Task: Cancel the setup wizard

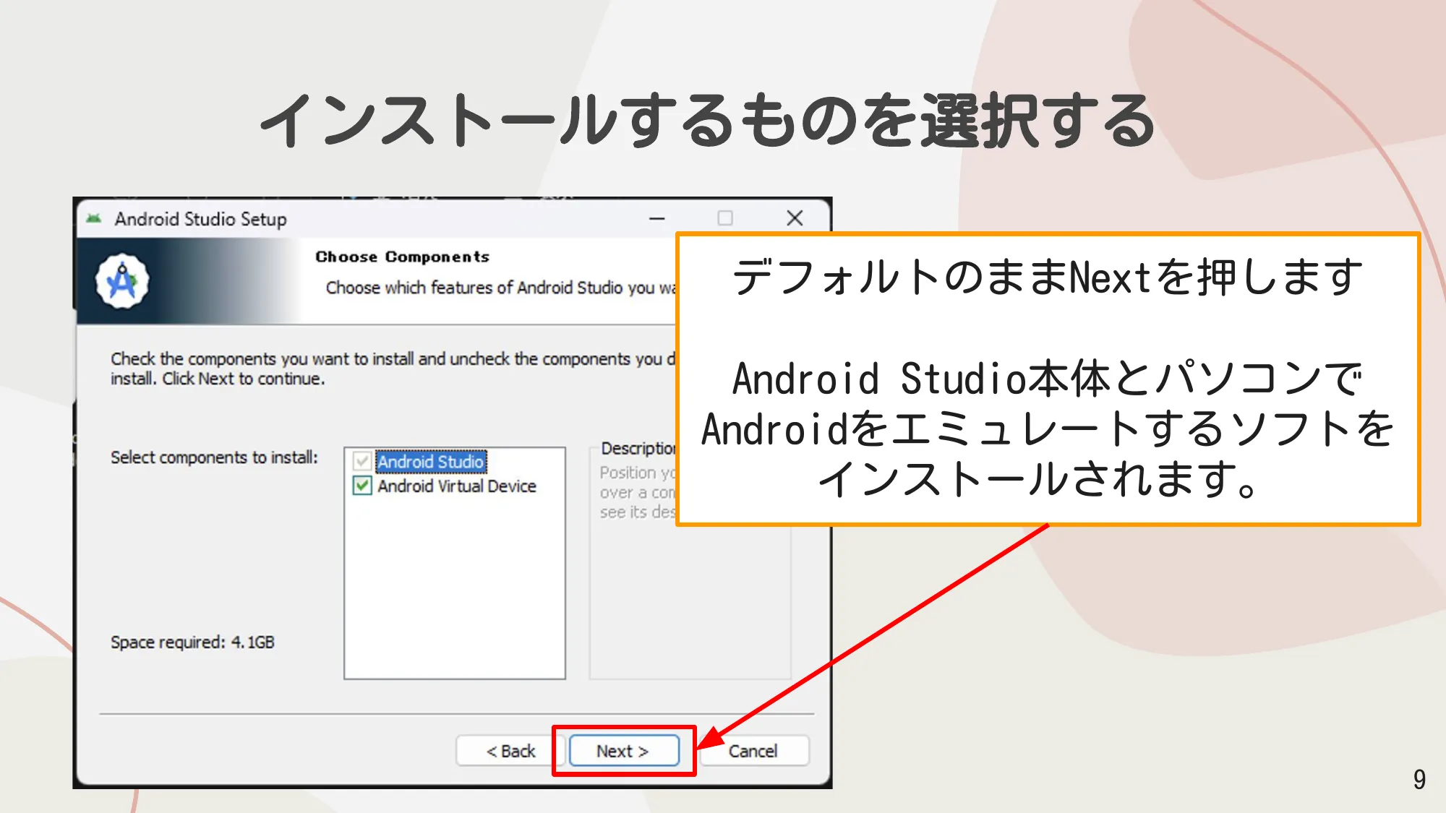Action: click(753, 751)
